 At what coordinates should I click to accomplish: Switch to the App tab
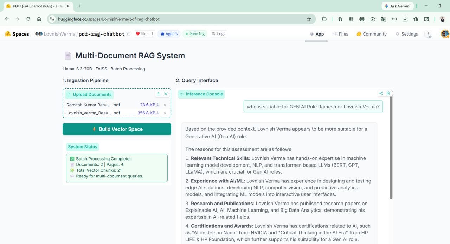click(316, 34)
